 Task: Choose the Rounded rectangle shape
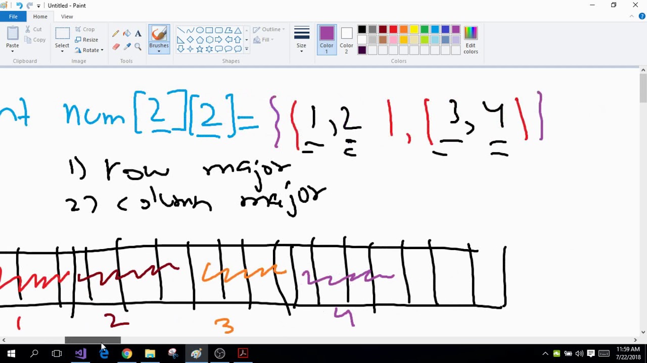point(219,30)
